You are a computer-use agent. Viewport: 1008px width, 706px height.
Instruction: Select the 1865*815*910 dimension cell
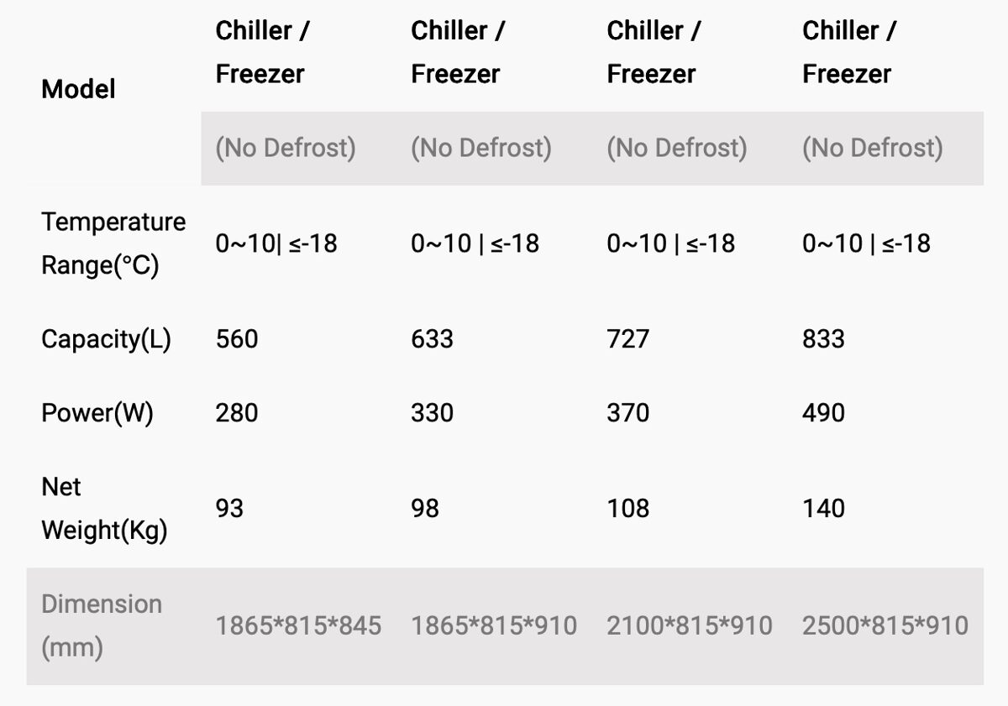tap(494, 625)
